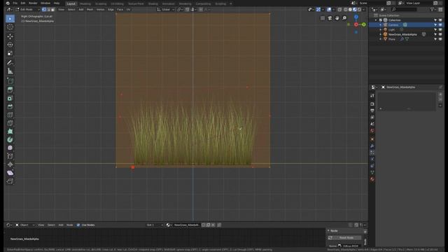448x252 pixels.
Task: Open the File menu
Action: pos(15,3)
